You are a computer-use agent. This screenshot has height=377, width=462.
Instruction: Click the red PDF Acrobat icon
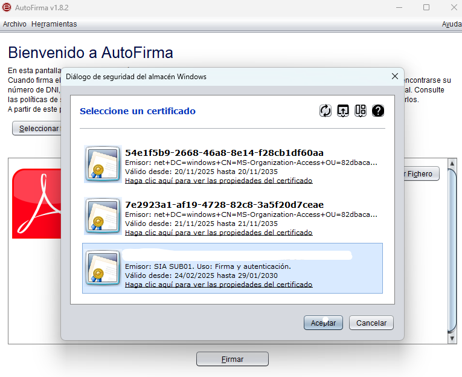[36, 204]
